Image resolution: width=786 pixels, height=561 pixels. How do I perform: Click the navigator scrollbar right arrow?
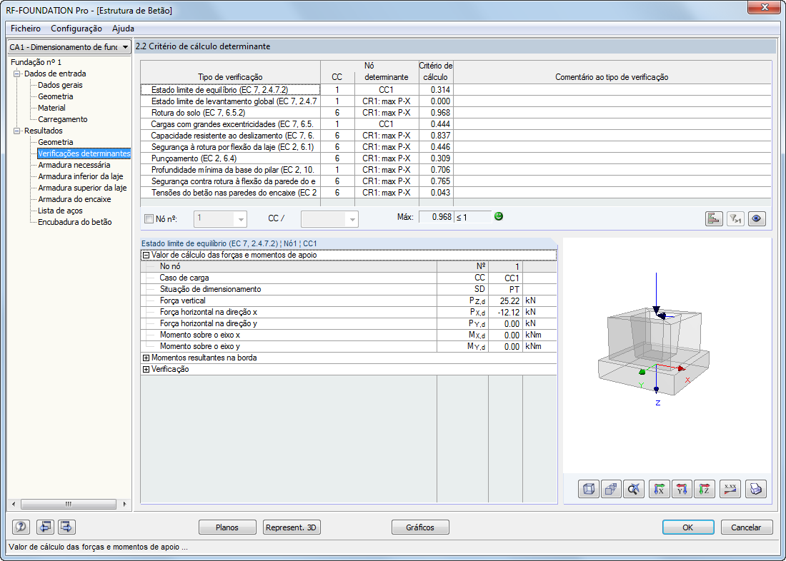tap(125, 504)
